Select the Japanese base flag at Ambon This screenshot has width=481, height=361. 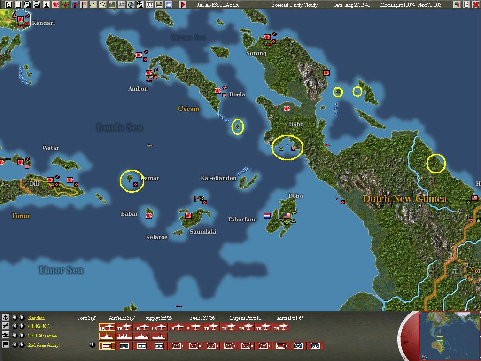pyautogui.click(x=149, y=73)
